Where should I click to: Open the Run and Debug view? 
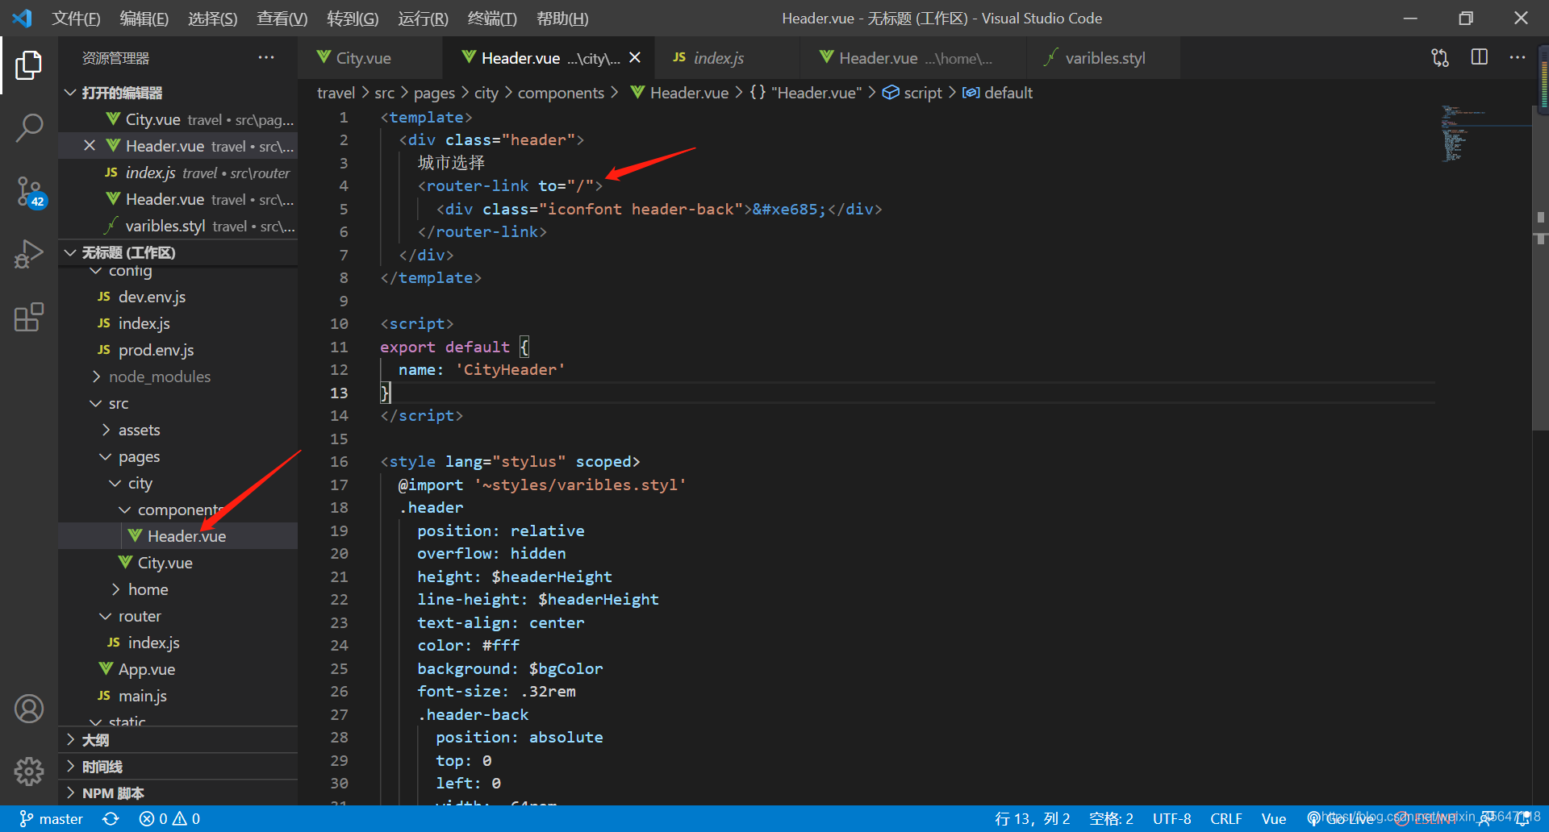click(29, 254)
